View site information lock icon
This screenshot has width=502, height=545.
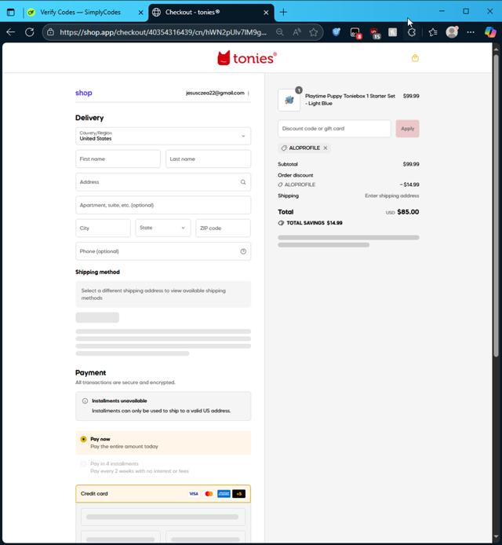51,32
